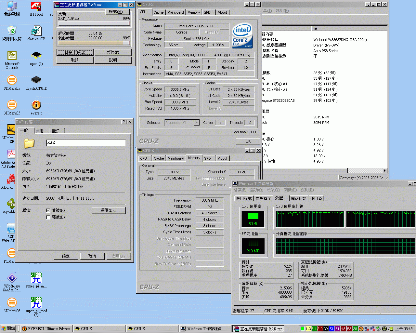Viewport: 416px width, 333px height.
Task: Open the Processor #1 selection dropdown
Action: coord(197,123)
